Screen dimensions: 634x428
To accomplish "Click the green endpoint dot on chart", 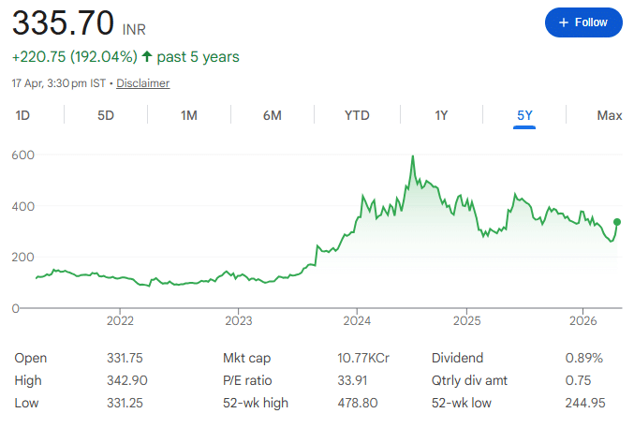I will [617, 222].
